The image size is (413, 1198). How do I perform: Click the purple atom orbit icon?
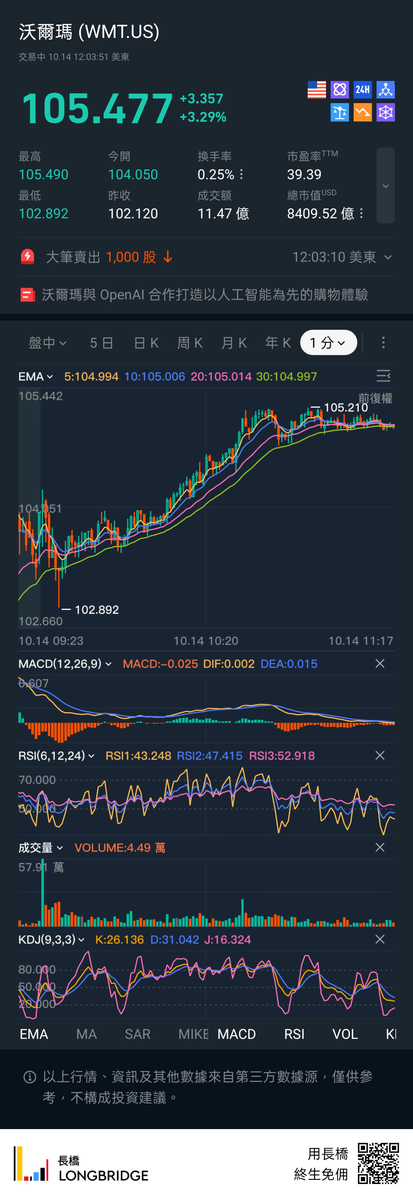click(340, 90)
